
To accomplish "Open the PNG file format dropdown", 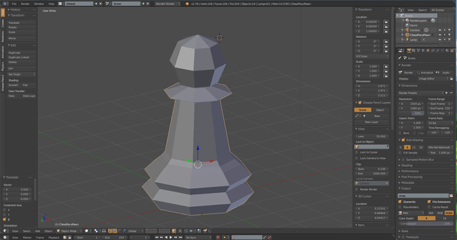I will click(x=411, y=213).
